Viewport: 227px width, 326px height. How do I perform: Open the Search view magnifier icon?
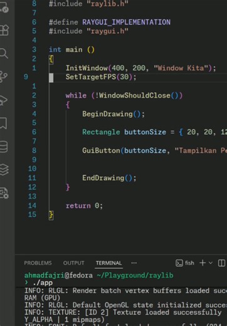point(4,53)
